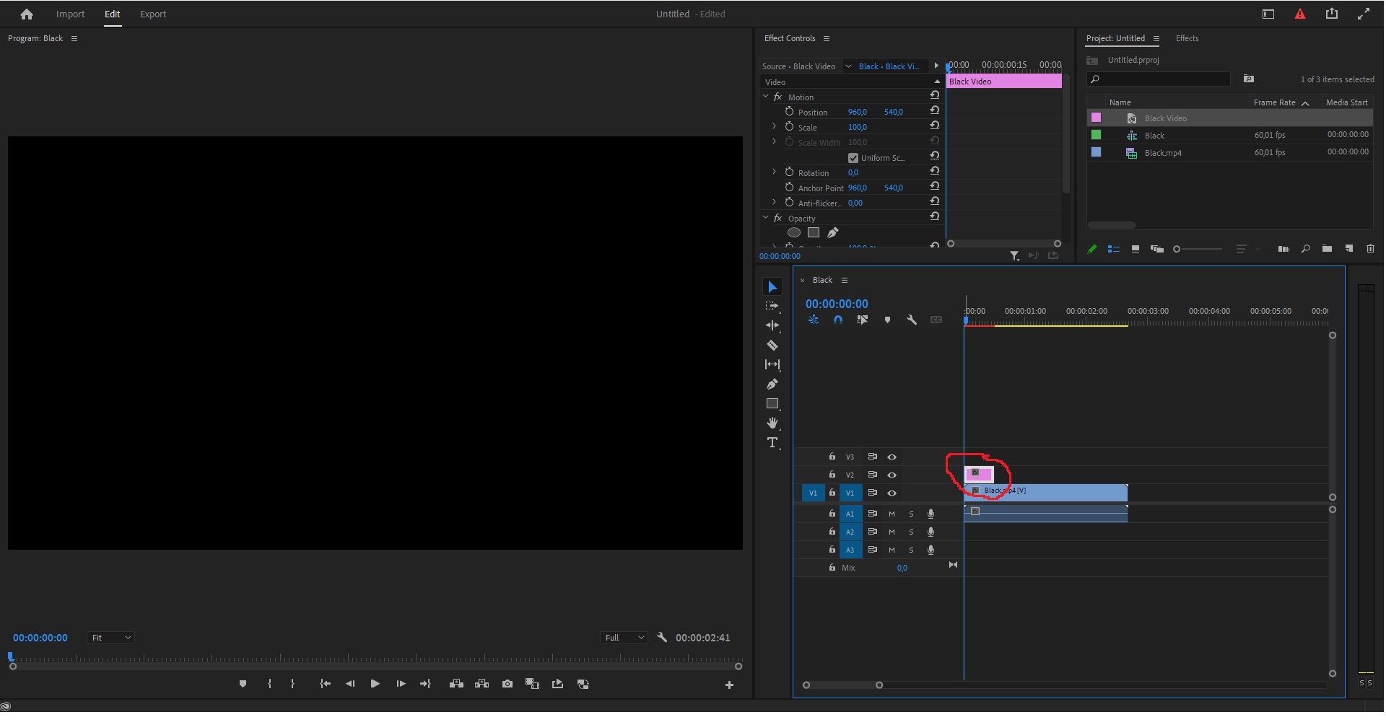This screenshot has height=725, width=1386.
Task: Select the Ripple Edit tool
Action: [772, 325]
